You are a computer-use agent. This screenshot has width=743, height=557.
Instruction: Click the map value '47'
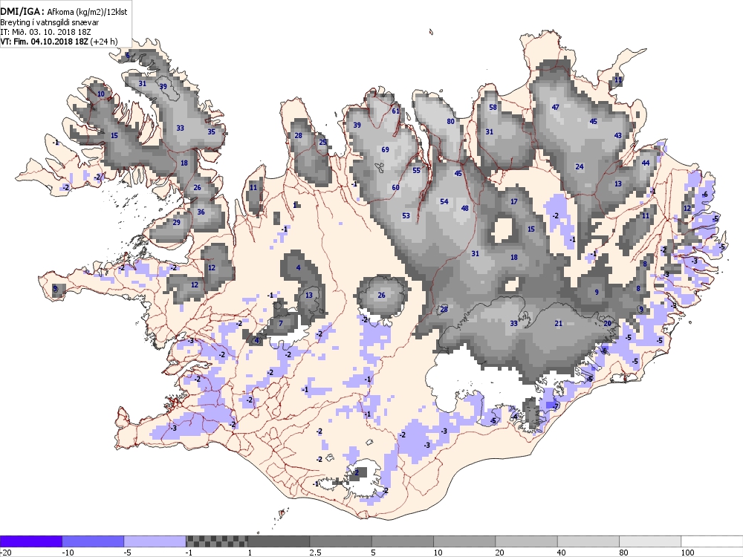pos(555,108)
